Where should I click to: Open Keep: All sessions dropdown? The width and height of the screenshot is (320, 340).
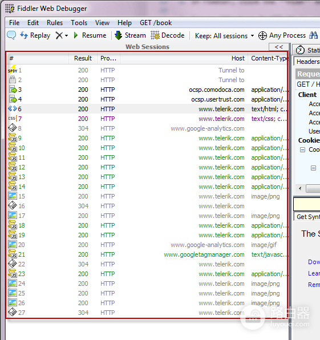(224, 36)
